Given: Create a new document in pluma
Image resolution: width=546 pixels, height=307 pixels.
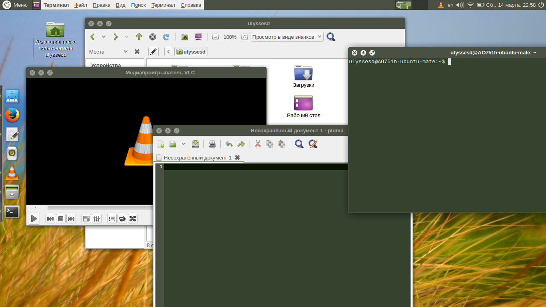Looking at the screenshot, I should [161, 144].
